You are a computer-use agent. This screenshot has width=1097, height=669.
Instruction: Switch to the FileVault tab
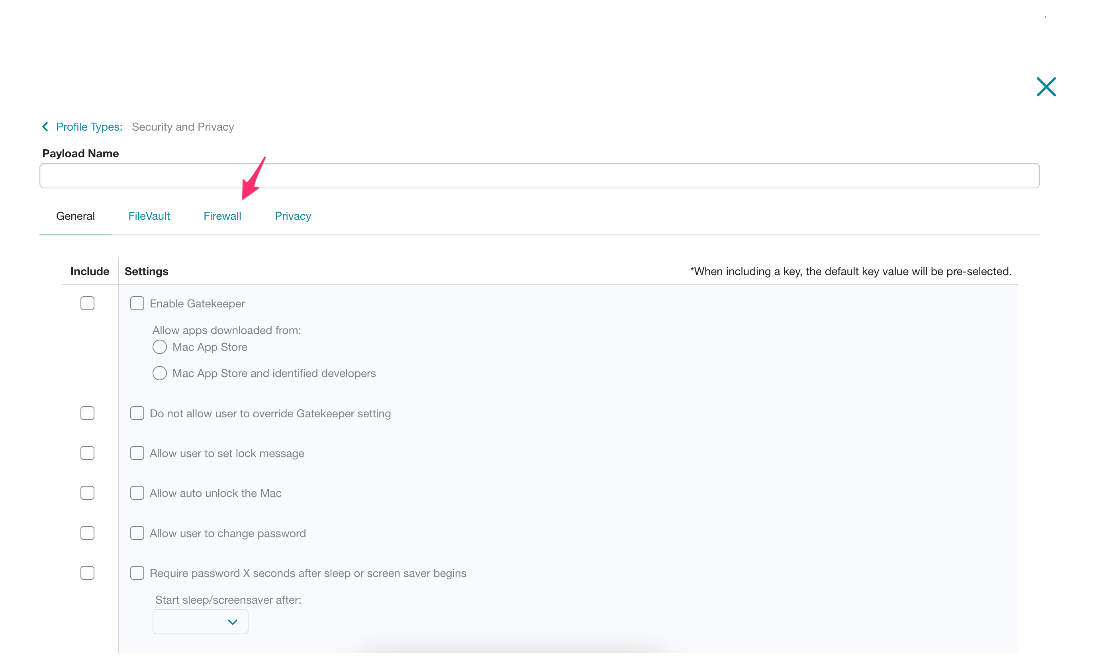pos(149,216)
